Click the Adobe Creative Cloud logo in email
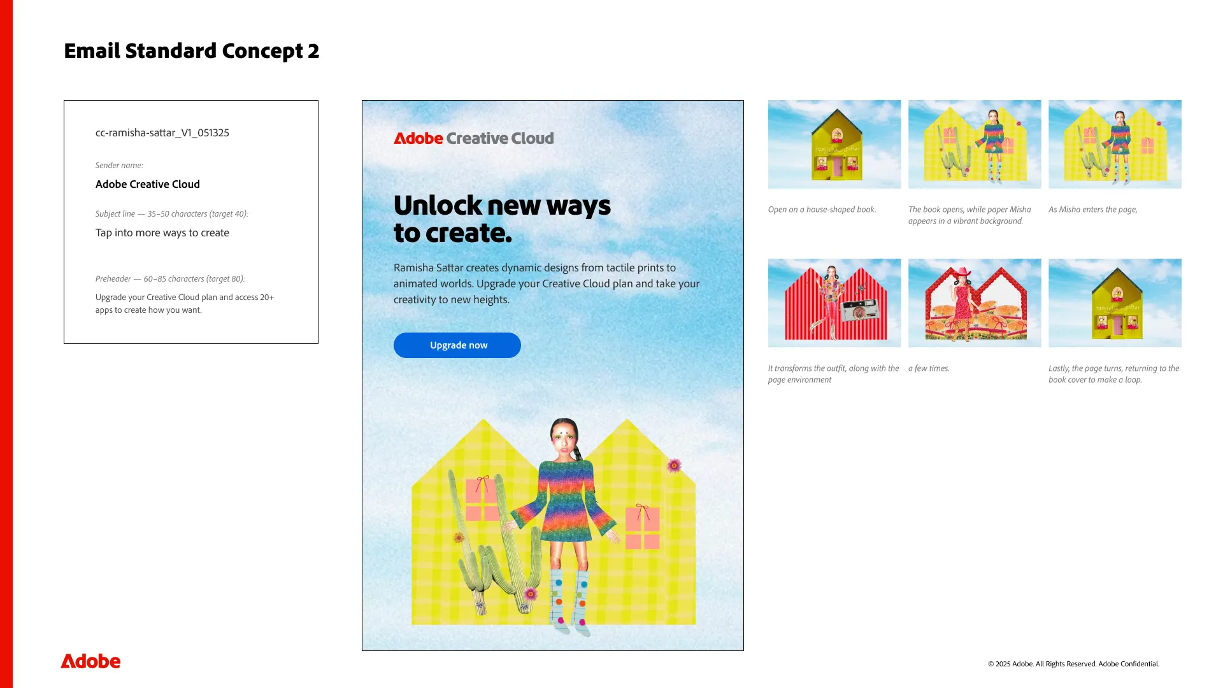Screen dimensions: 1223x688 tap(474, 138)
